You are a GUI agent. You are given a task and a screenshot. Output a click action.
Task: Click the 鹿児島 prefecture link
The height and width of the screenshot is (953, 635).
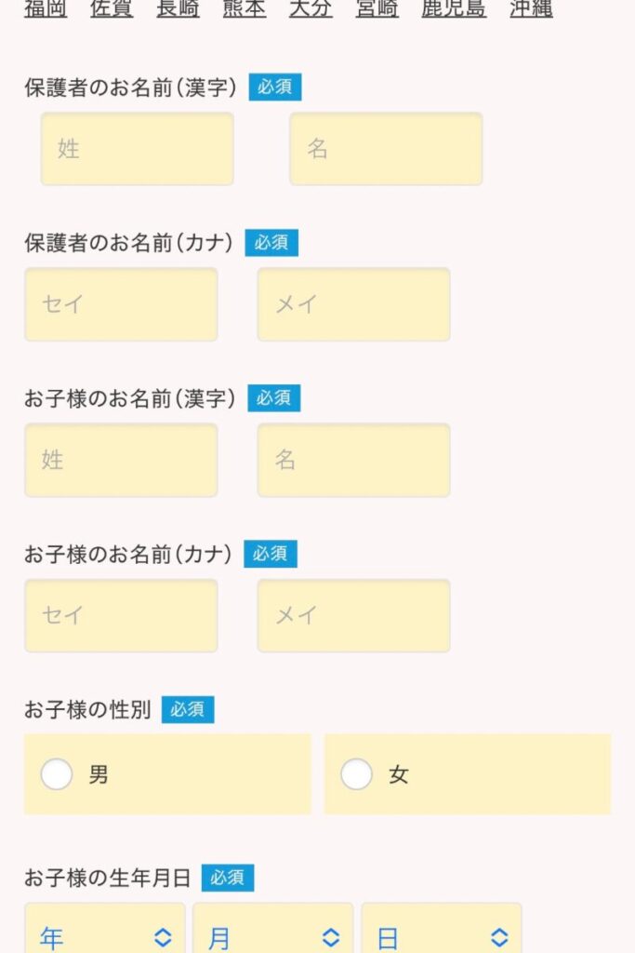click(454, 9)
